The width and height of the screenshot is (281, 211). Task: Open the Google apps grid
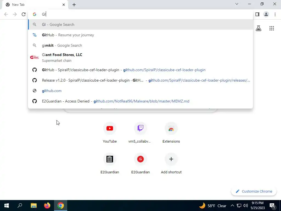click(x=272, y=28)
